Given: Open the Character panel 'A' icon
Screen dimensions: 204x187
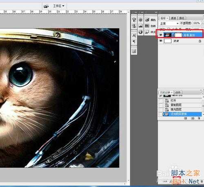Looking at the screenshot, I should (x=134, y=35).
